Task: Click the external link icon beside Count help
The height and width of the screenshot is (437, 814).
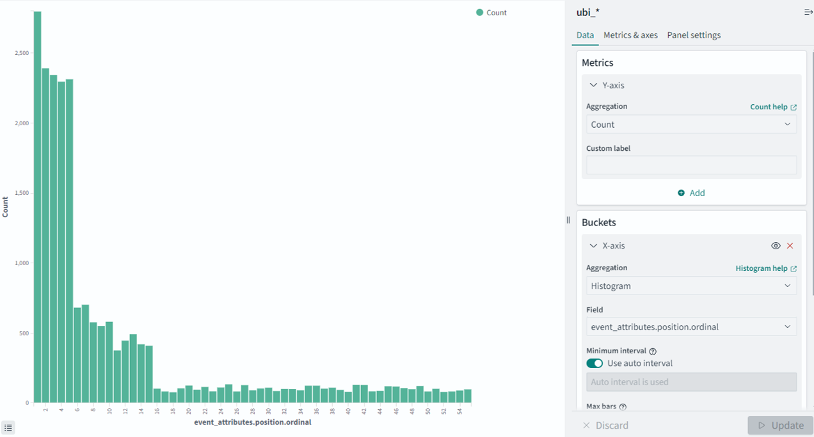Action: click(794, 107)
